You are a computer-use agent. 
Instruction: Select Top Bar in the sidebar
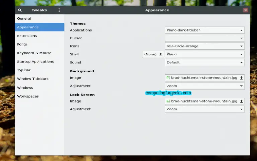coord(24,70)
